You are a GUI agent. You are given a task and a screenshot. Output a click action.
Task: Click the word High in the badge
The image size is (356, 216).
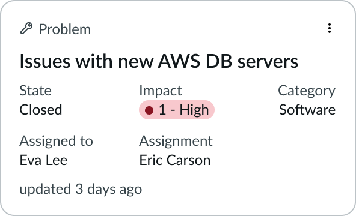(x=194, y=110)
